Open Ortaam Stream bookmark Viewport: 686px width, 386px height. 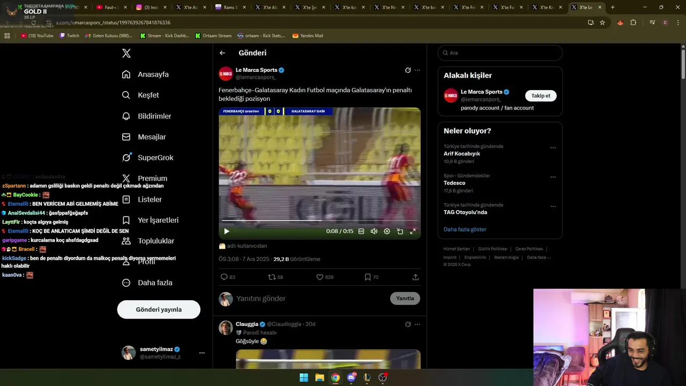[213, 36]
